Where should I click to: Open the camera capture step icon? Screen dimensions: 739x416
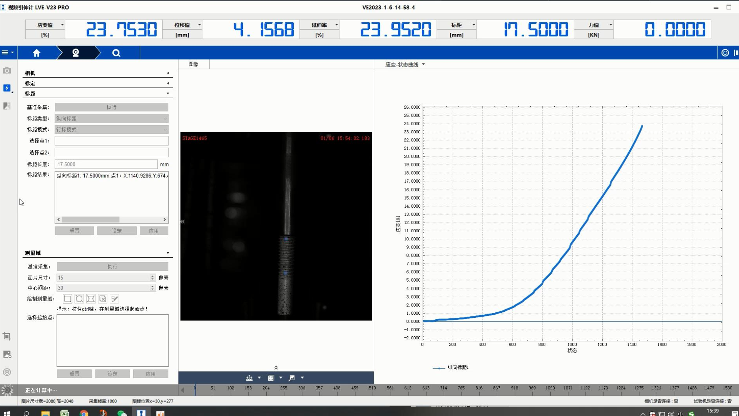(x=76, y=53)
